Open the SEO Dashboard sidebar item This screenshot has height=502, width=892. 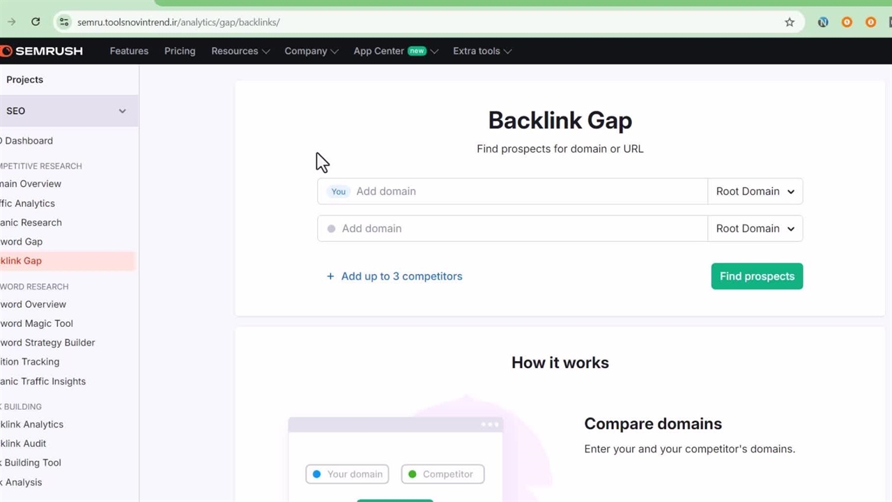pyautogui.click(x=26, y=141)
